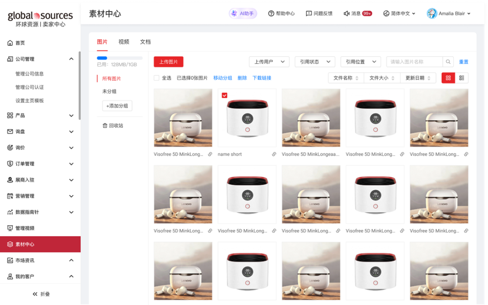
Task: Open 管理公司信息 in the sidebar
Action: click(x=29, y=74)
